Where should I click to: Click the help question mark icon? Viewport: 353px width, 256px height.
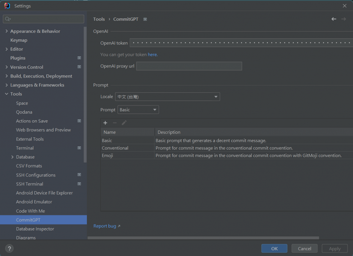click(x=9, y=248)
